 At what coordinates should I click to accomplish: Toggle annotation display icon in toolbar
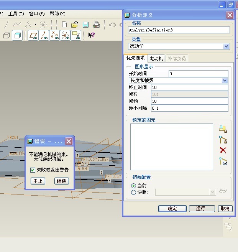pyautogui.click(x=76, y=35)
